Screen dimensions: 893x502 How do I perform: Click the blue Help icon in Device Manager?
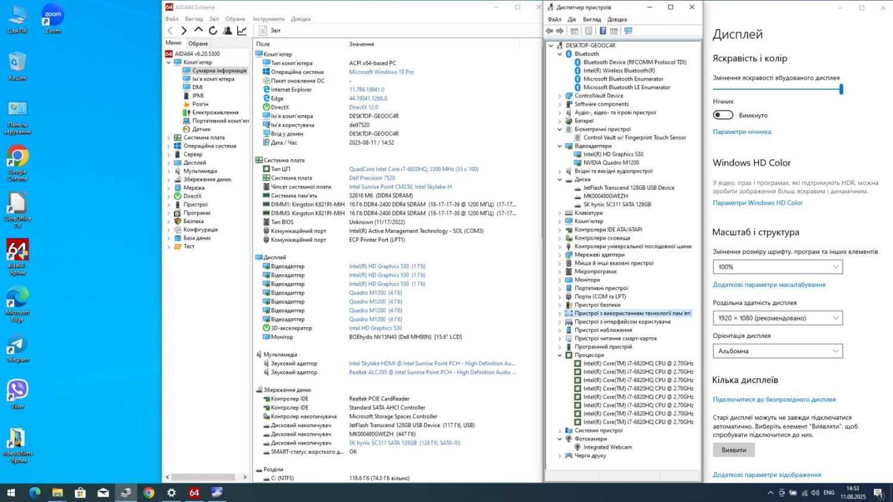pyautogui.click(x=602, y=31)
